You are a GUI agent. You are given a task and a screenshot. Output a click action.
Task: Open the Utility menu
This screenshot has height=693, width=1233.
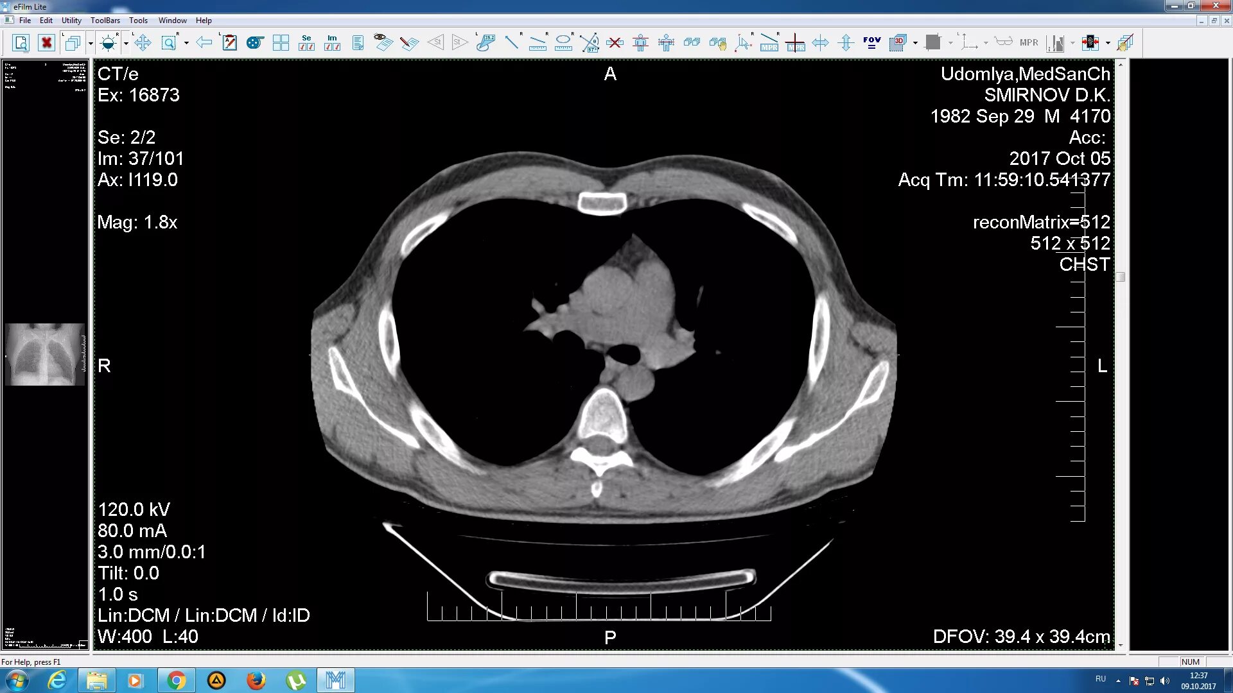point(71,21)
